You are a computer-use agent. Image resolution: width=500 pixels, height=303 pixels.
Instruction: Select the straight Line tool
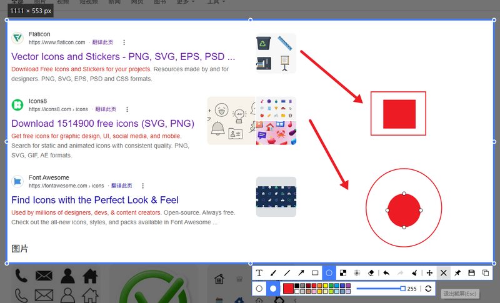point(287,273)
